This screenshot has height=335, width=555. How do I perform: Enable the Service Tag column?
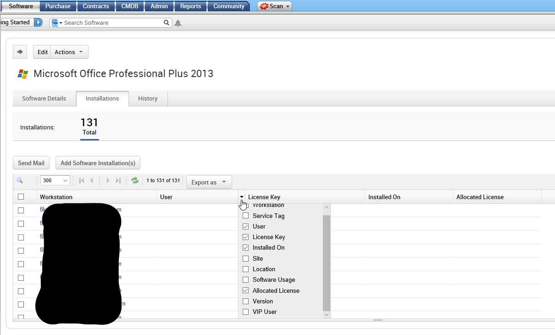tap(246, 216)
